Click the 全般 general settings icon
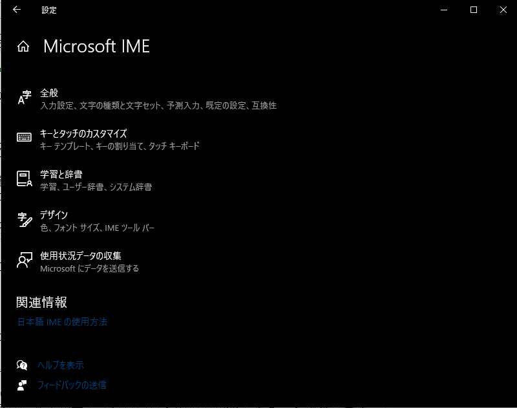This screenshot has width=517, height=408. 25,98
